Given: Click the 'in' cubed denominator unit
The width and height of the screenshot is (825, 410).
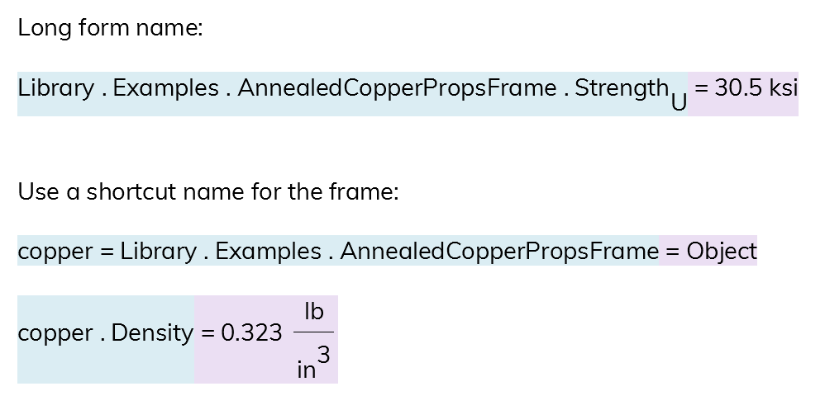Looking at the screenshot, I should tap(306, 370).
